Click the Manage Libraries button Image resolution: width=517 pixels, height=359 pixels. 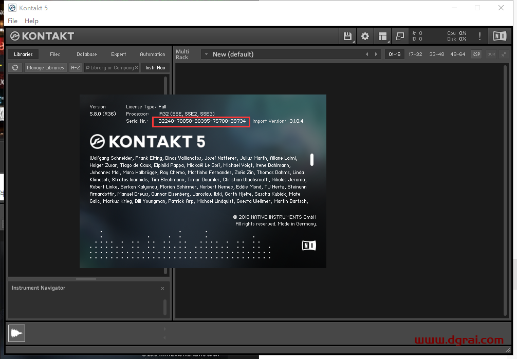[45, 67]
